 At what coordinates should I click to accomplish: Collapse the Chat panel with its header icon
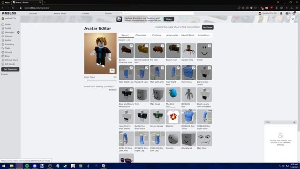point(294,122)
